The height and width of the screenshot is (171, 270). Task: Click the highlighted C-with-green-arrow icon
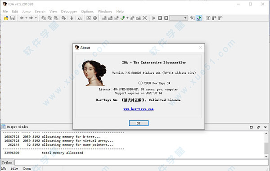(199, 18)
